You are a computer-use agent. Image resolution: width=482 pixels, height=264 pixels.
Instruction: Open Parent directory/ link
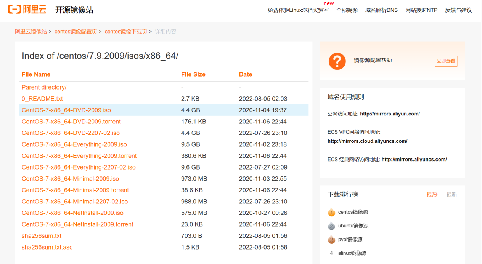(44, 87)
